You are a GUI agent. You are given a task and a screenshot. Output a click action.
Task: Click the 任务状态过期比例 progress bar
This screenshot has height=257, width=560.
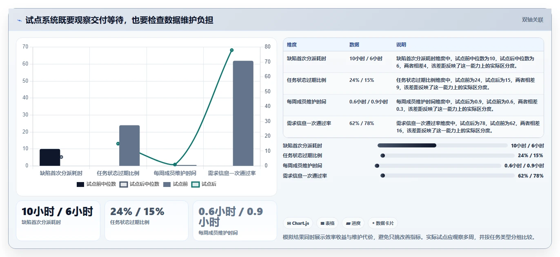(x=447, y=156)
